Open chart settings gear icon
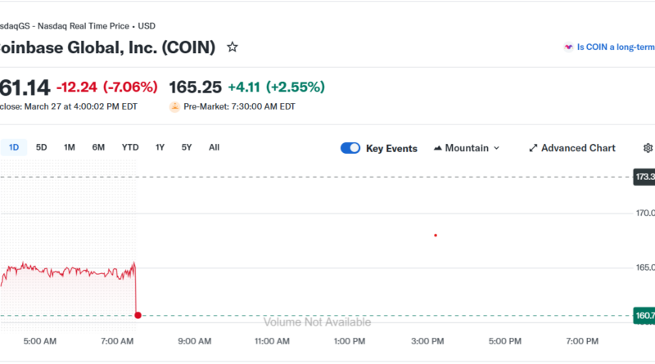655x364 pixels. coord(648,148)
